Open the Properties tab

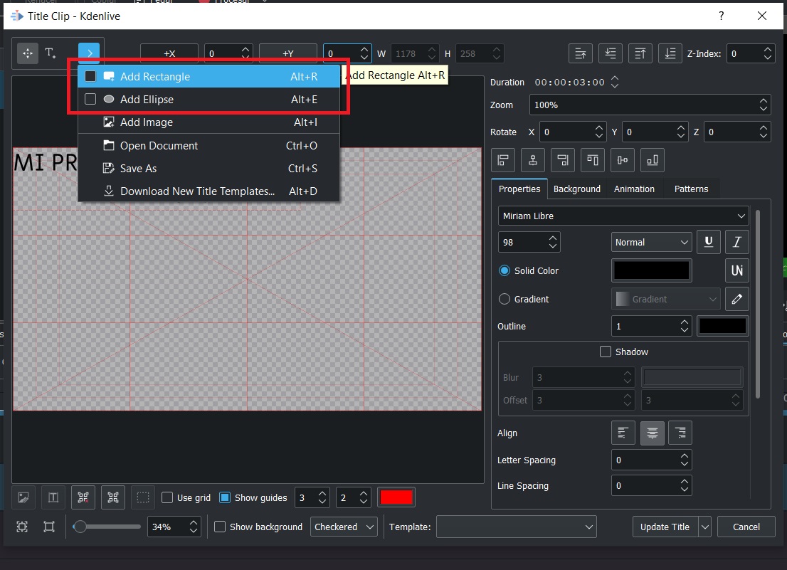coord(519,189)
